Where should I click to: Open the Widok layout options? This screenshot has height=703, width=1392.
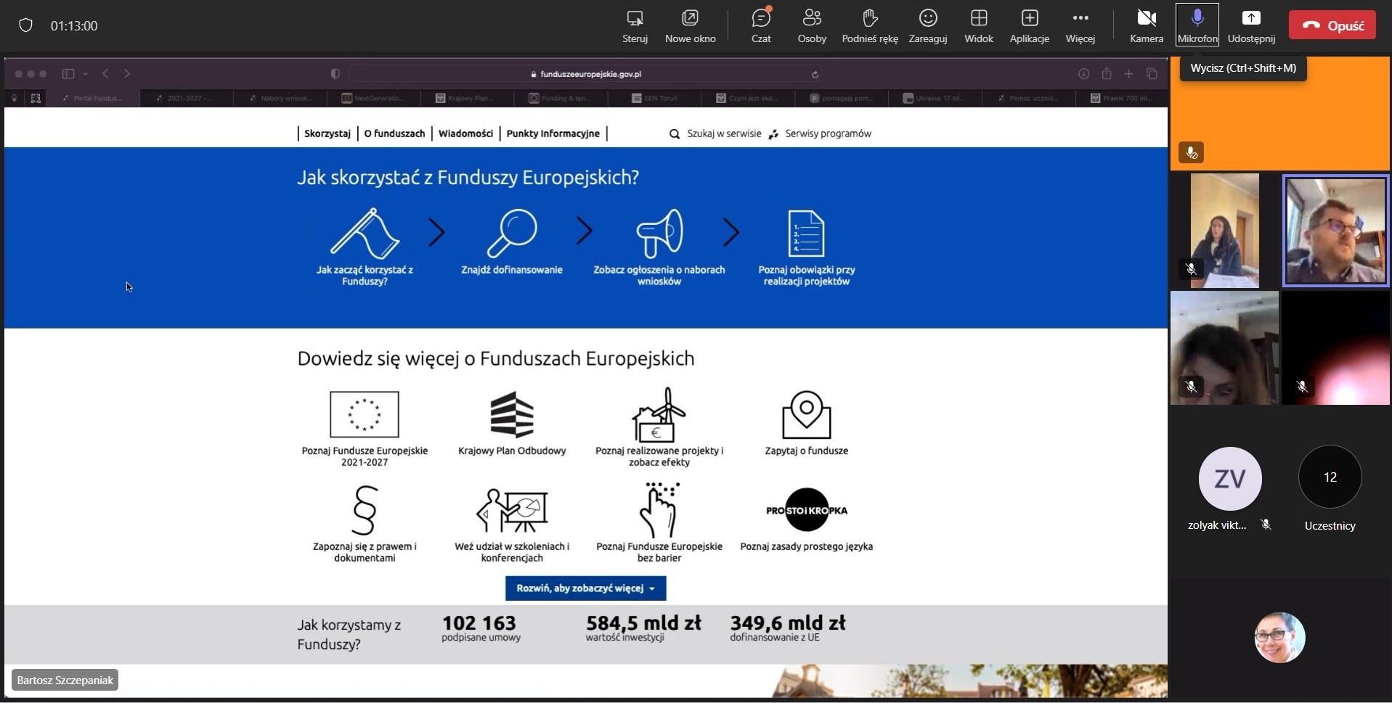click(x=978, y=25)
